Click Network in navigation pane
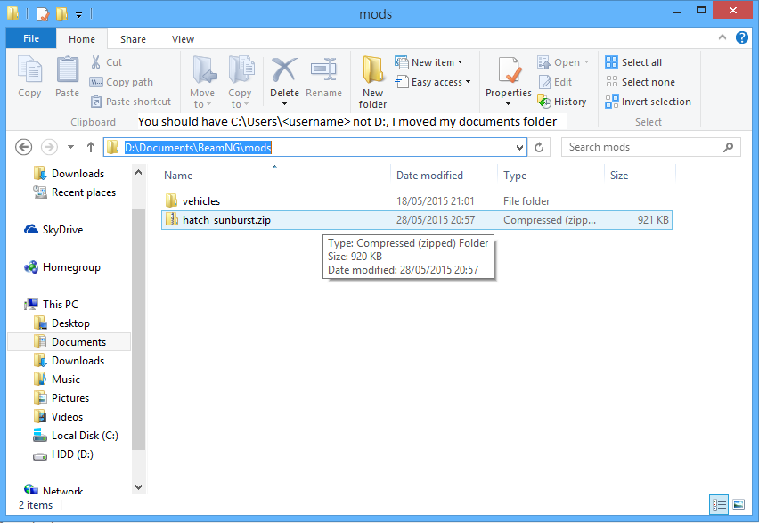 (53, 489)
